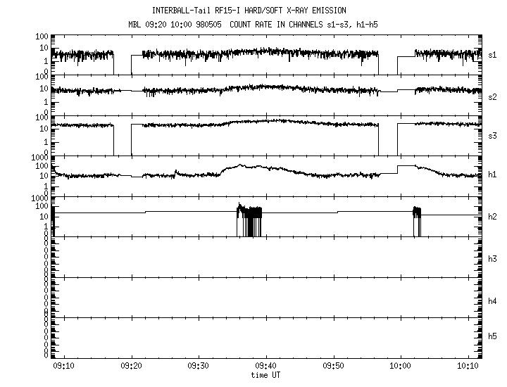The image size is (507, 387).
Task: Click the 10:00 time axis label
Action: click(401, 366)
